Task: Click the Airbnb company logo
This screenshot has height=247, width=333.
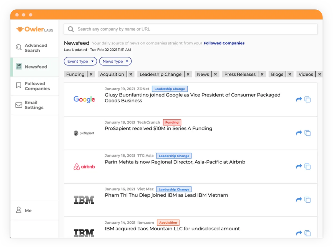Action: [84, 167]
